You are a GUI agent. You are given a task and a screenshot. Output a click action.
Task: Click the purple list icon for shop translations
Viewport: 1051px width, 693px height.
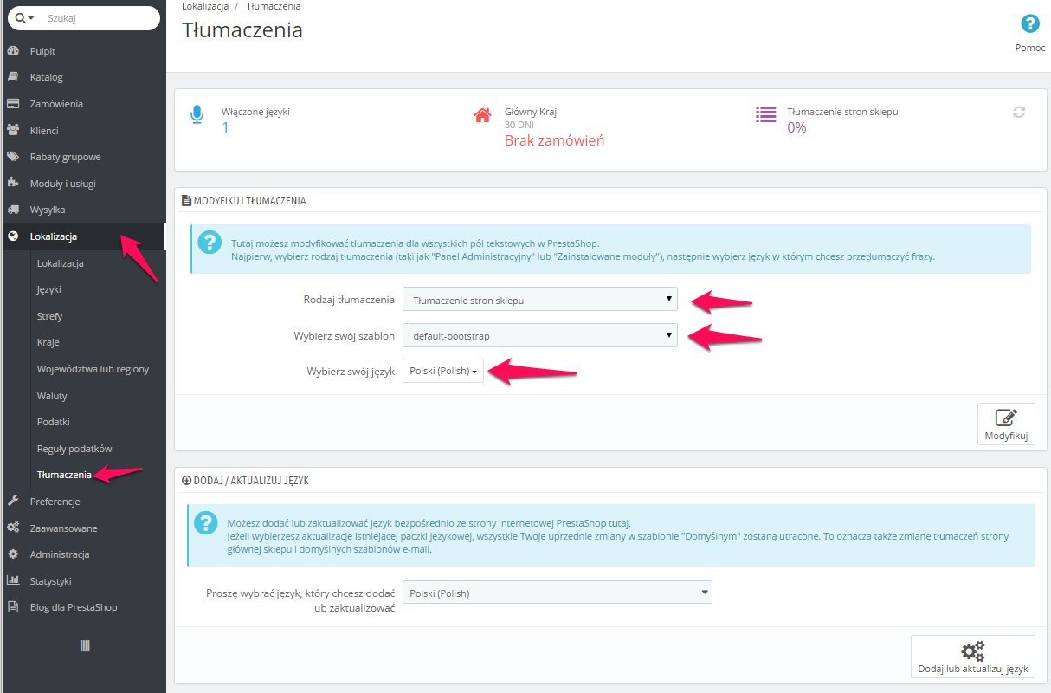[765, 114]
